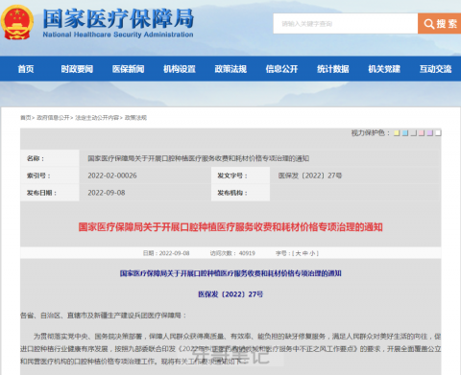Open the 机构设置 navigation item
The width and height of the screenshot is (461, 375).
[180, 69]
